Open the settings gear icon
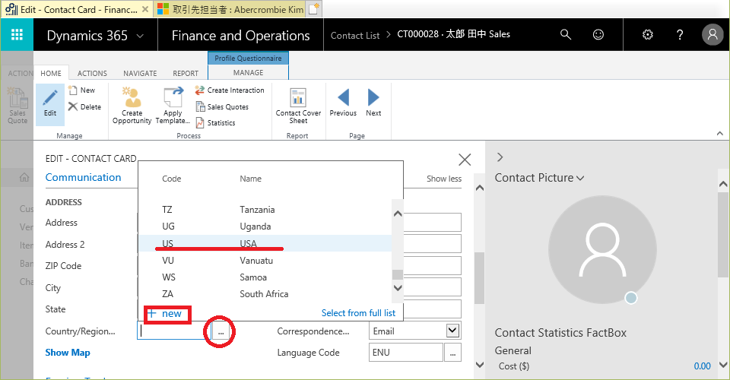This screenshot has height=380, width=730. [648, 34]
